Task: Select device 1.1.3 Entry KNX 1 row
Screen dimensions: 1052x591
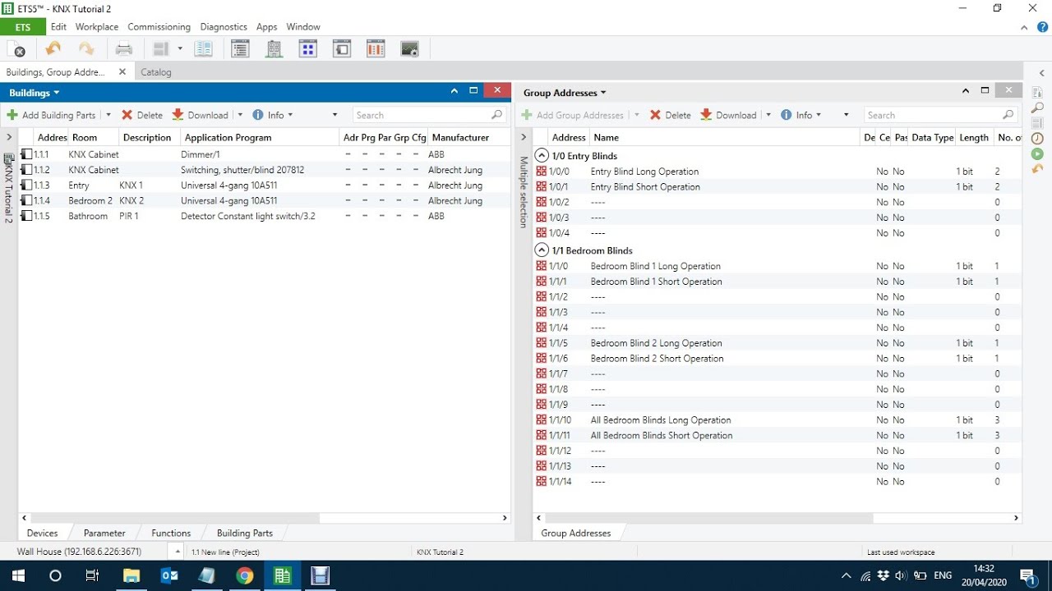Action: click(x=264, y=186)
